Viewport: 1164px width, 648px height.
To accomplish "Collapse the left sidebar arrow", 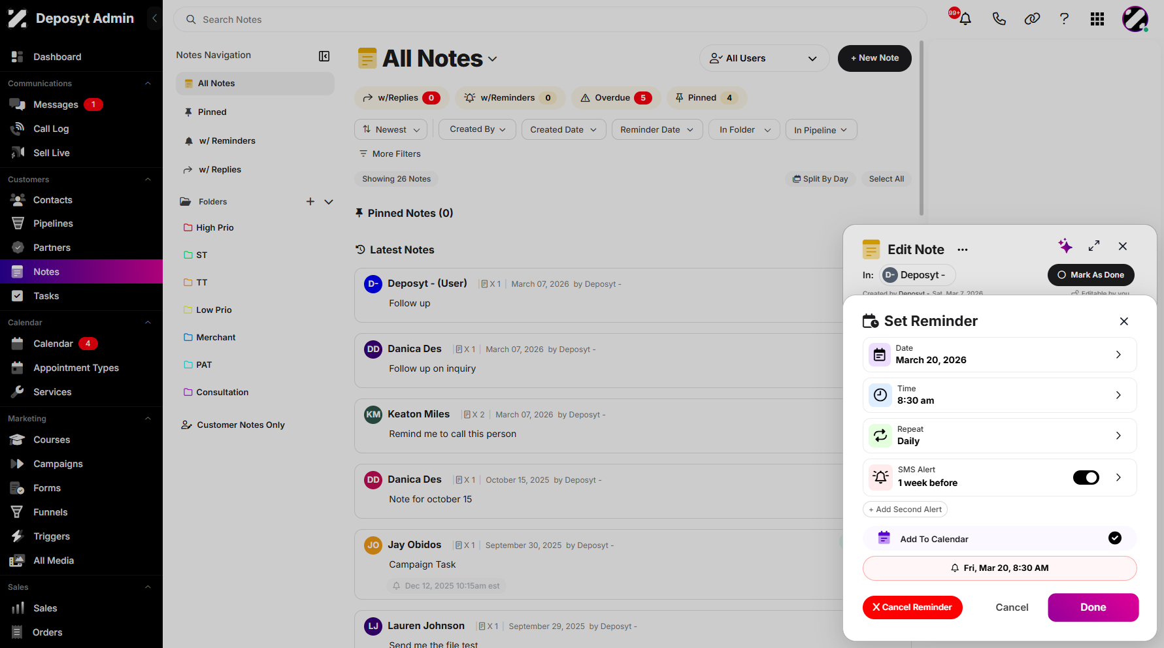I will click(154, 18).
